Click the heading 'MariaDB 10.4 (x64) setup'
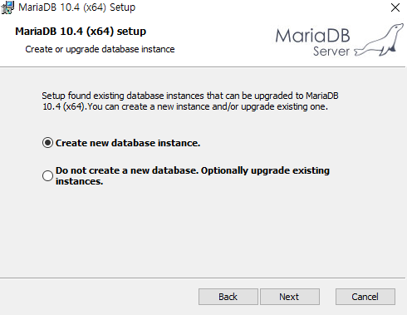This screenshot has width=407, height=315. pyautogui.click(x=81, y=32)
